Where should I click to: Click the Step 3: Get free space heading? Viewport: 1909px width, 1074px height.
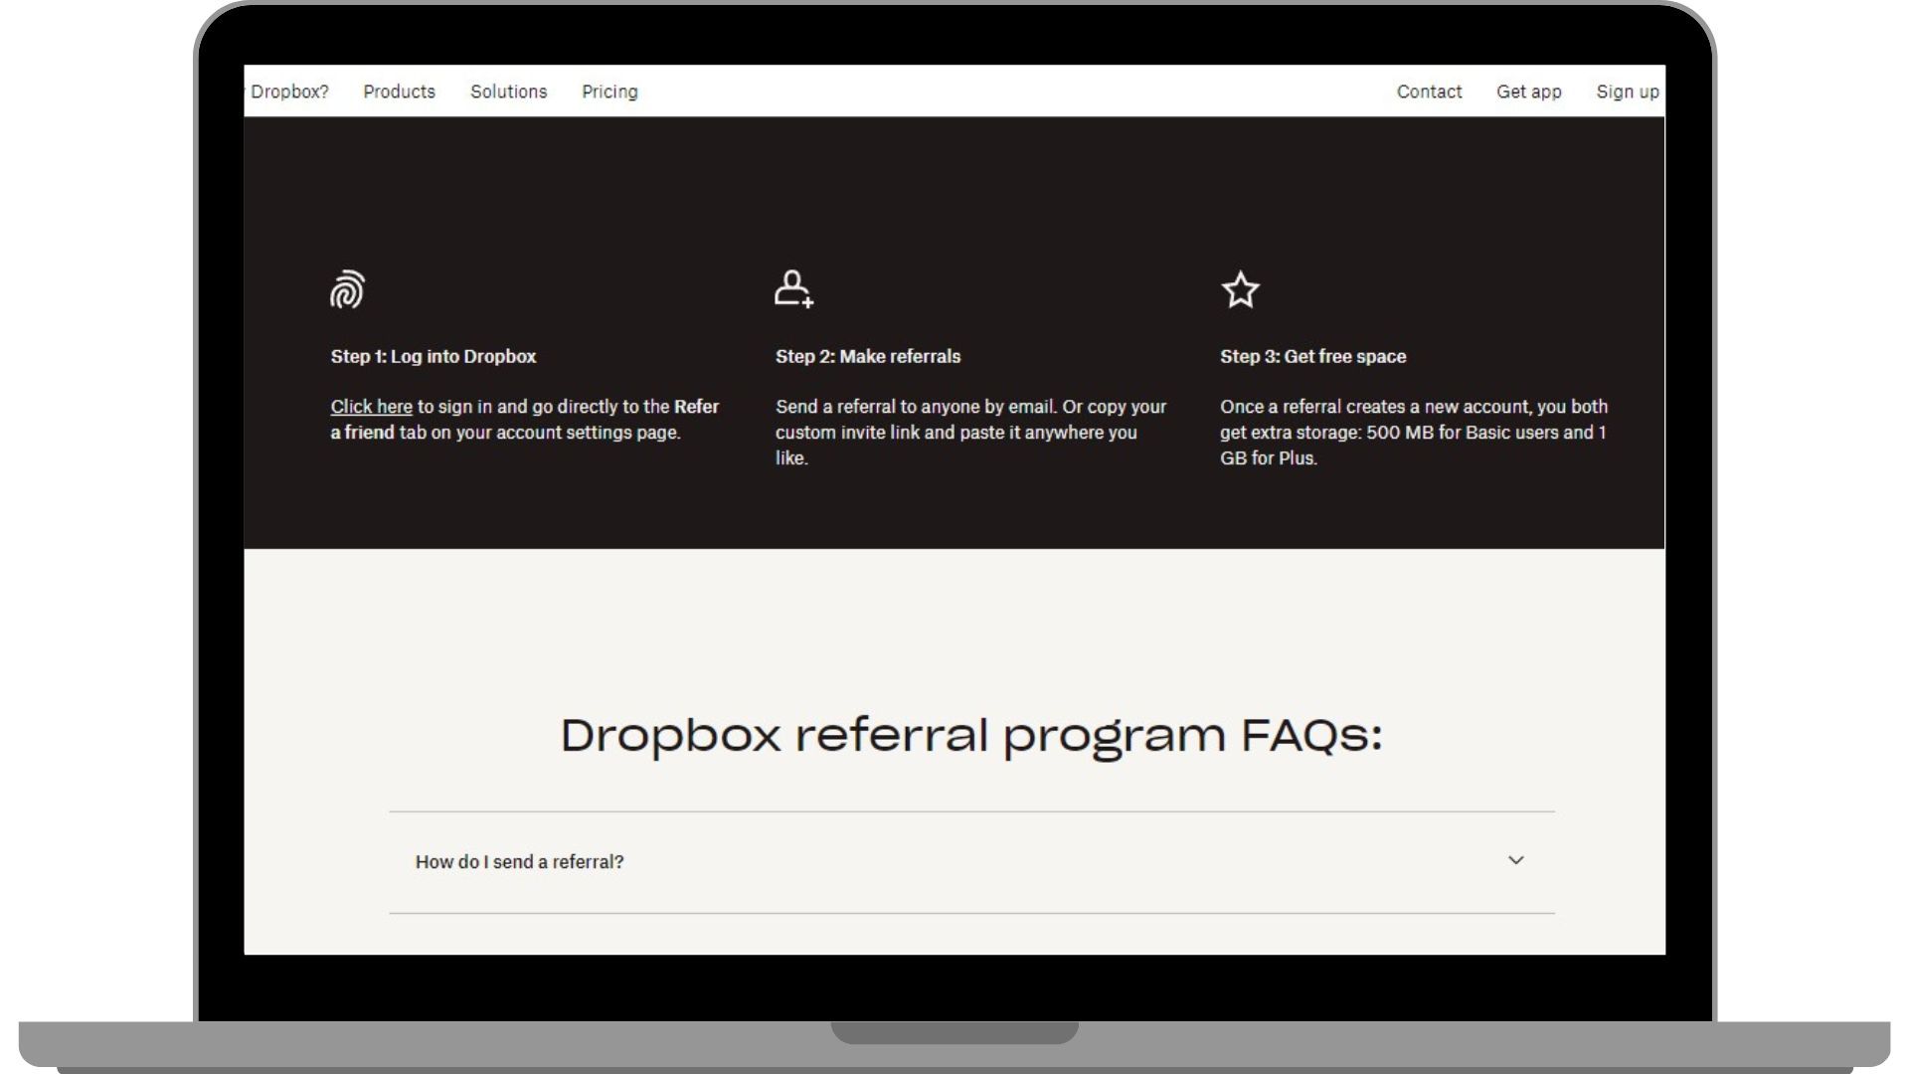click(1312, 356)
